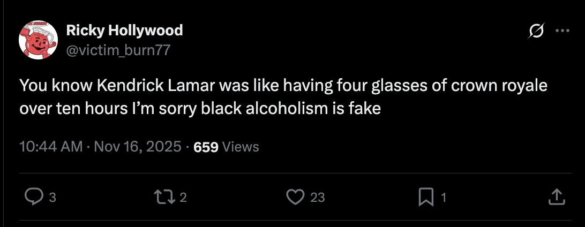585x227 pixels.
Task: Bookmark this post with the ribbon icon
Action: pyautogui.click(x=426, y=198)
